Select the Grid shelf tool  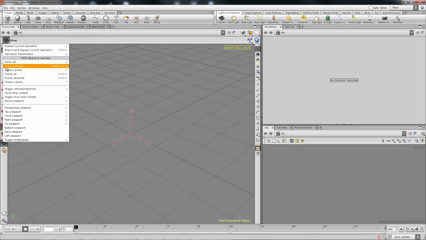coord(48,20)
